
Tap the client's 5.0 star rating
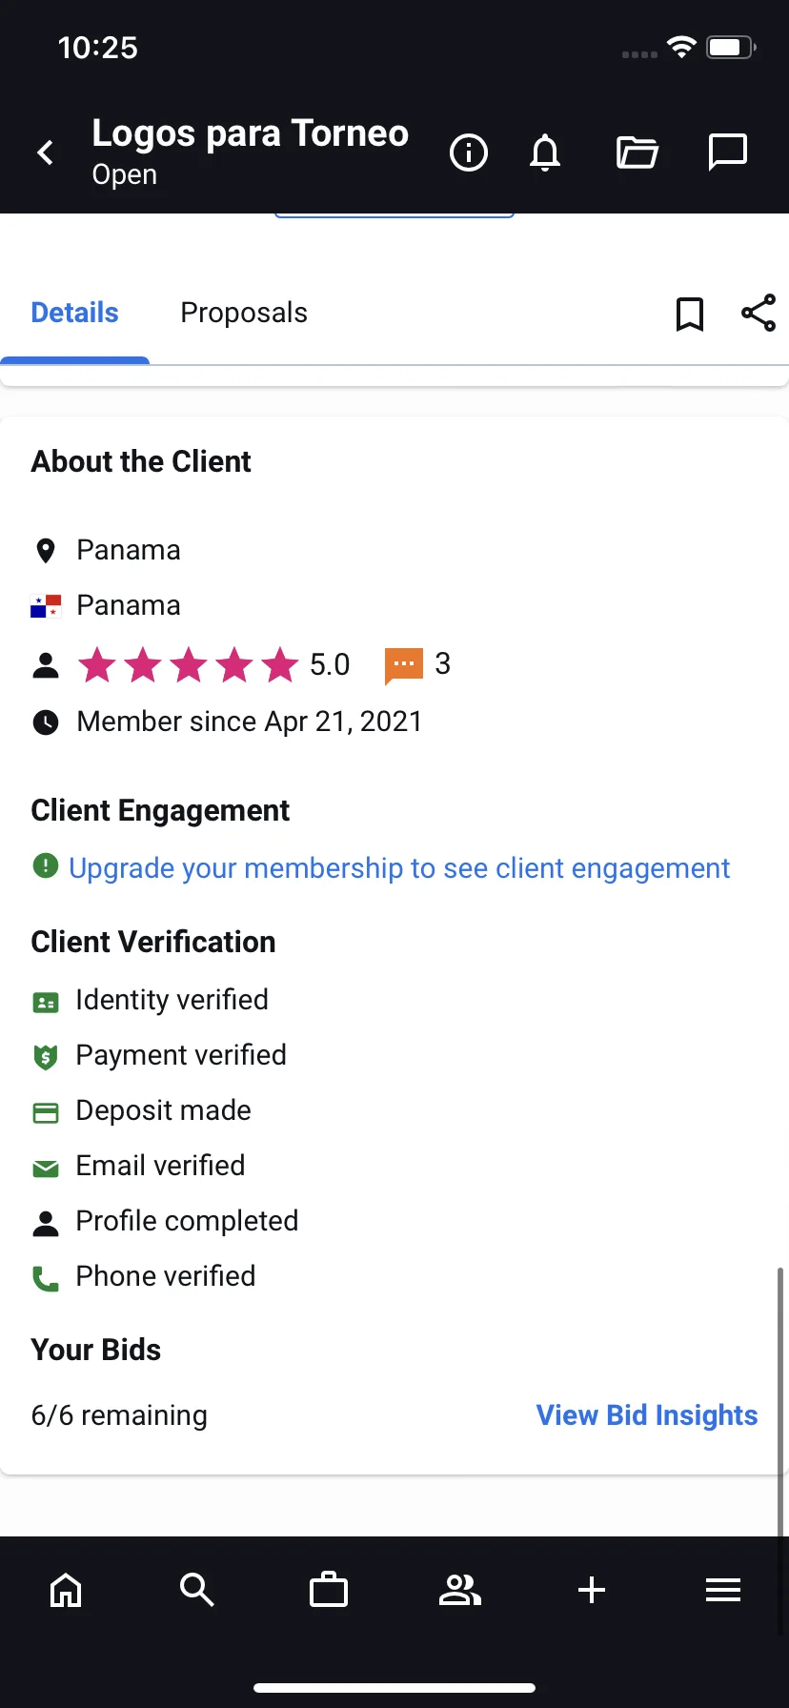[x=213, y=664]
